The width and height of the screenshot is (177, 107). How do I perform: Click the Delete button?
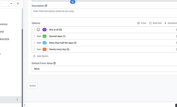[33, 86]
